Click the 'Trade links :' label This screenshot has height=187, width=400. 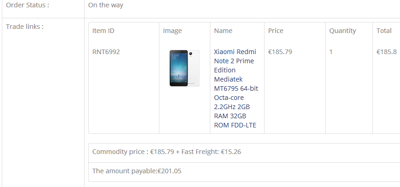(x=25, y=26)
